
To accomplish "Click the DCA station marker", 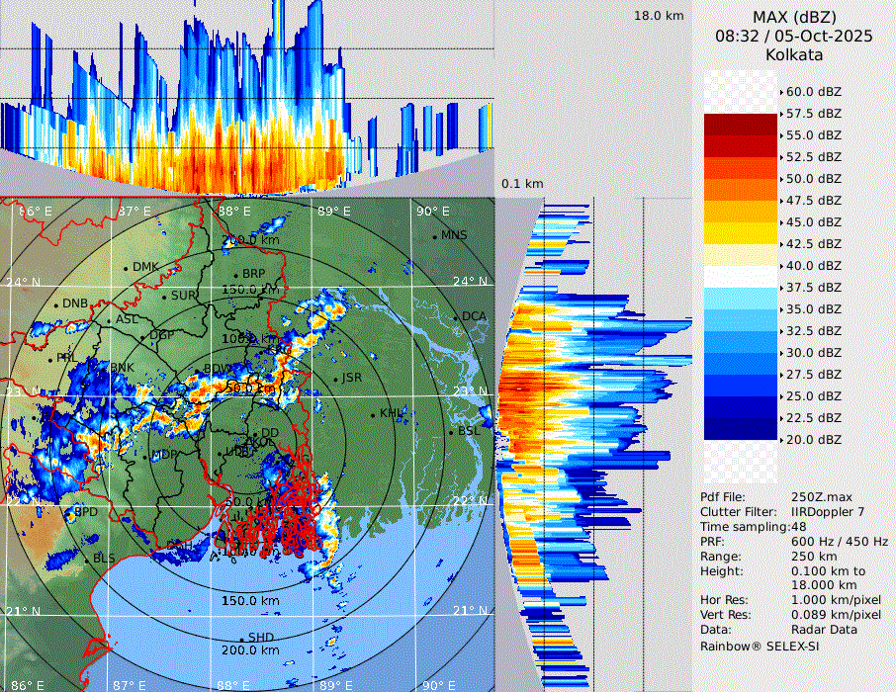I will pyautogui.click(x=456, y=317).
